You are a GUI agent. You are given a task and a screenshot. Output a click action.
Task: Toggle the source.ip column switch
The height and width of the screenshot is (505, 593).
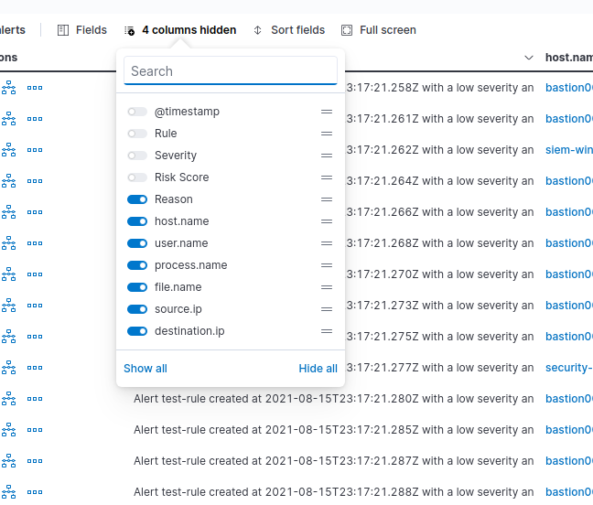[137, 309]
